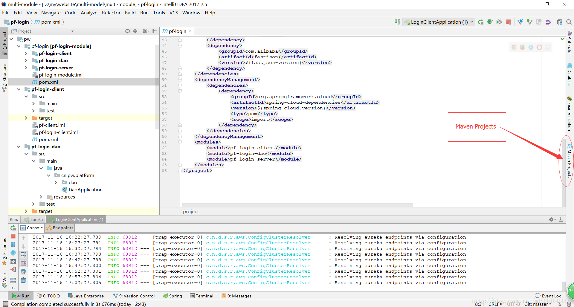
Task: Collapse all icon in Project panel
Action: pos(135,31)
